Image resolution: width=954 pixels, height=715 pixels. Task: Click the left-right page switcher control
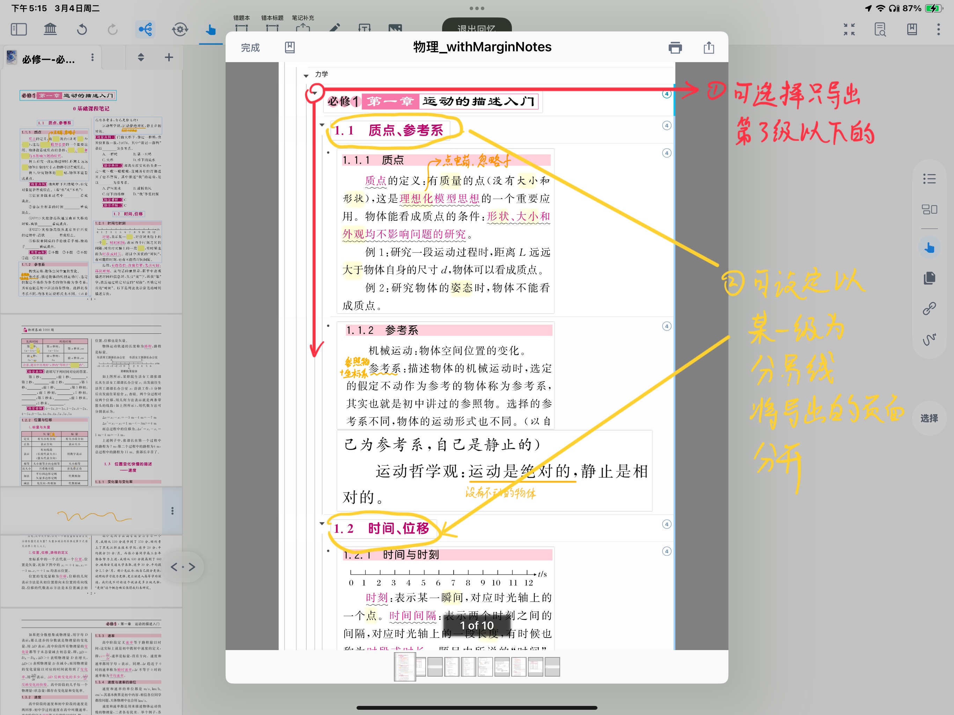pyautogui.click(x=183, y=567)
